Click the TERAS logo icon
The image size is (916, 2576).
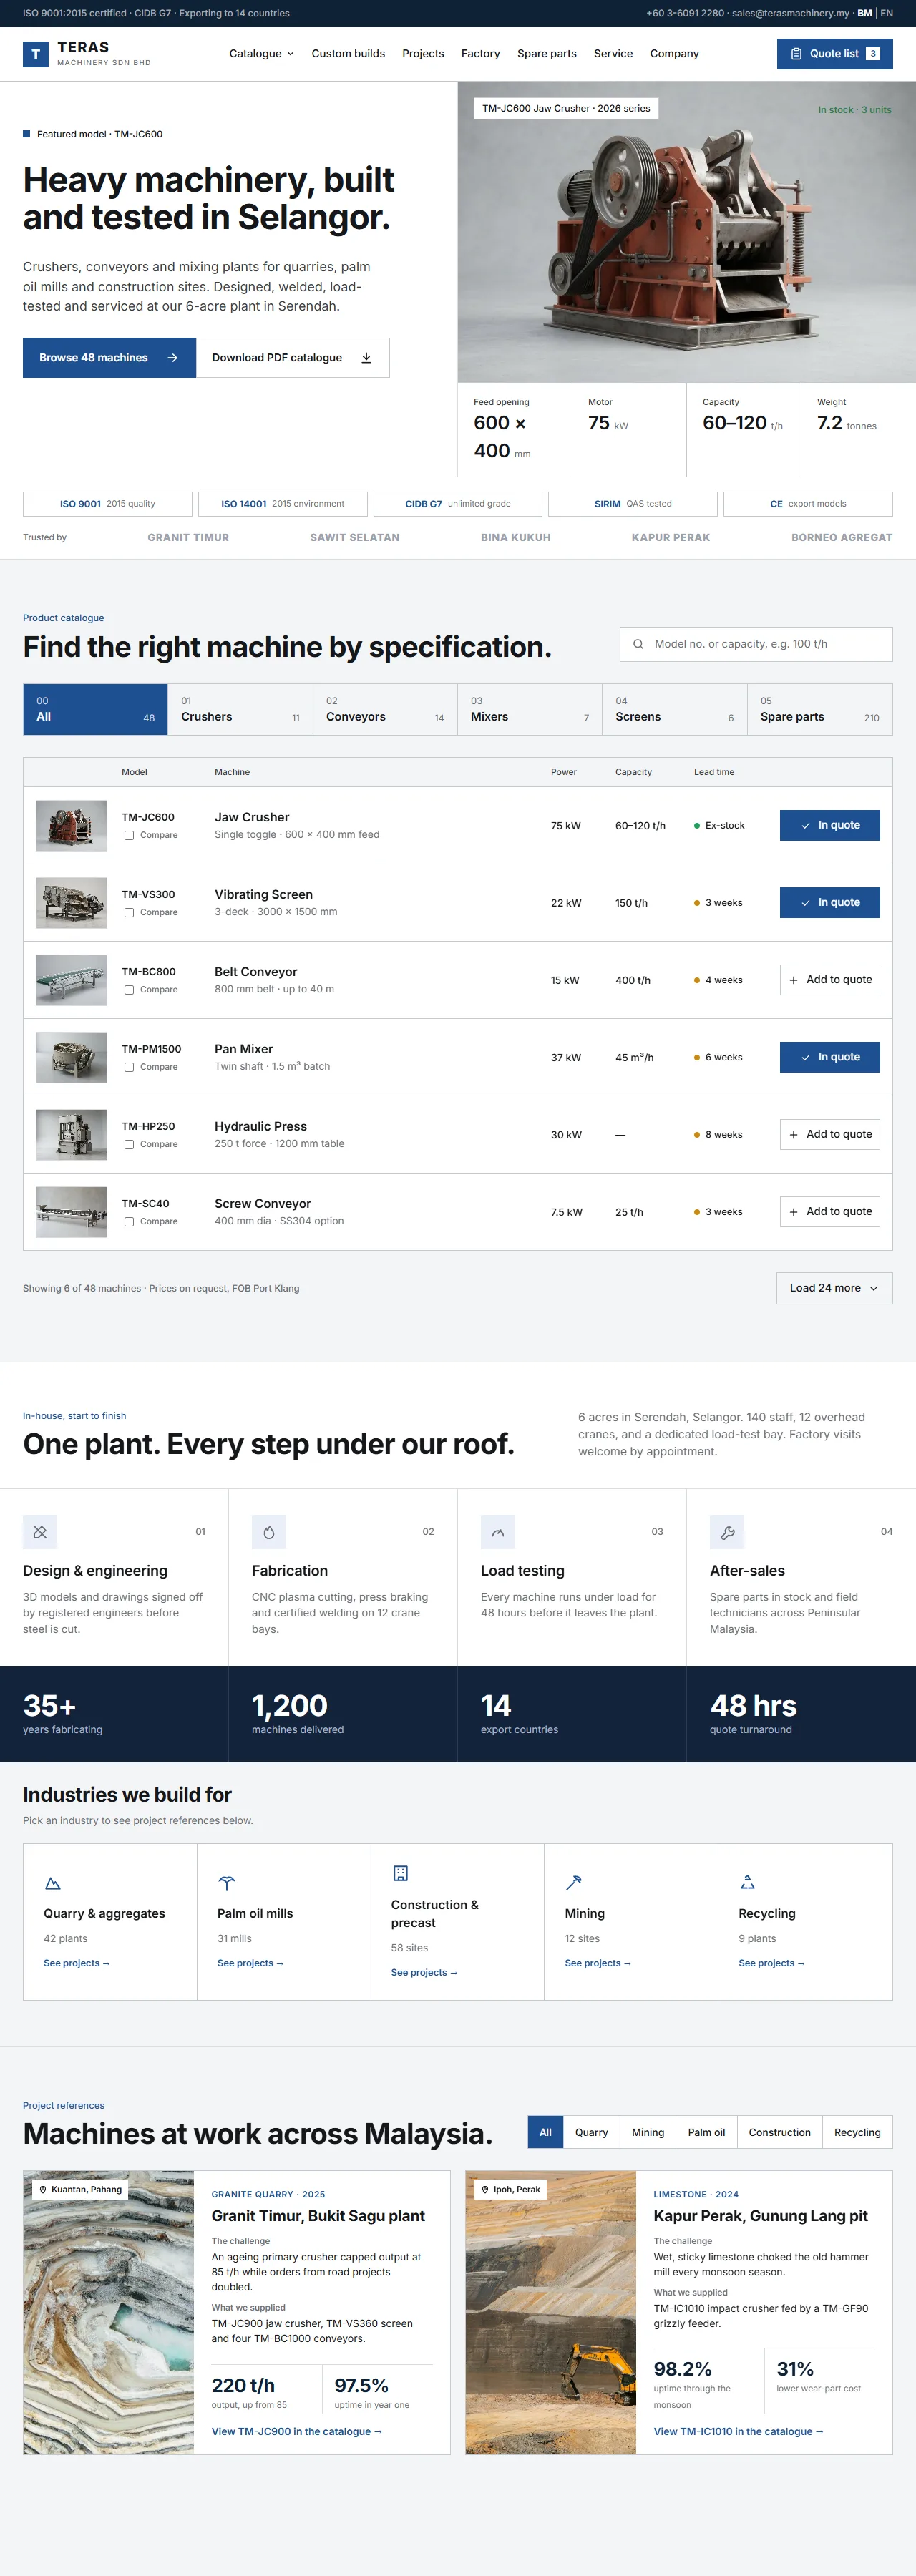click(36, 54)
